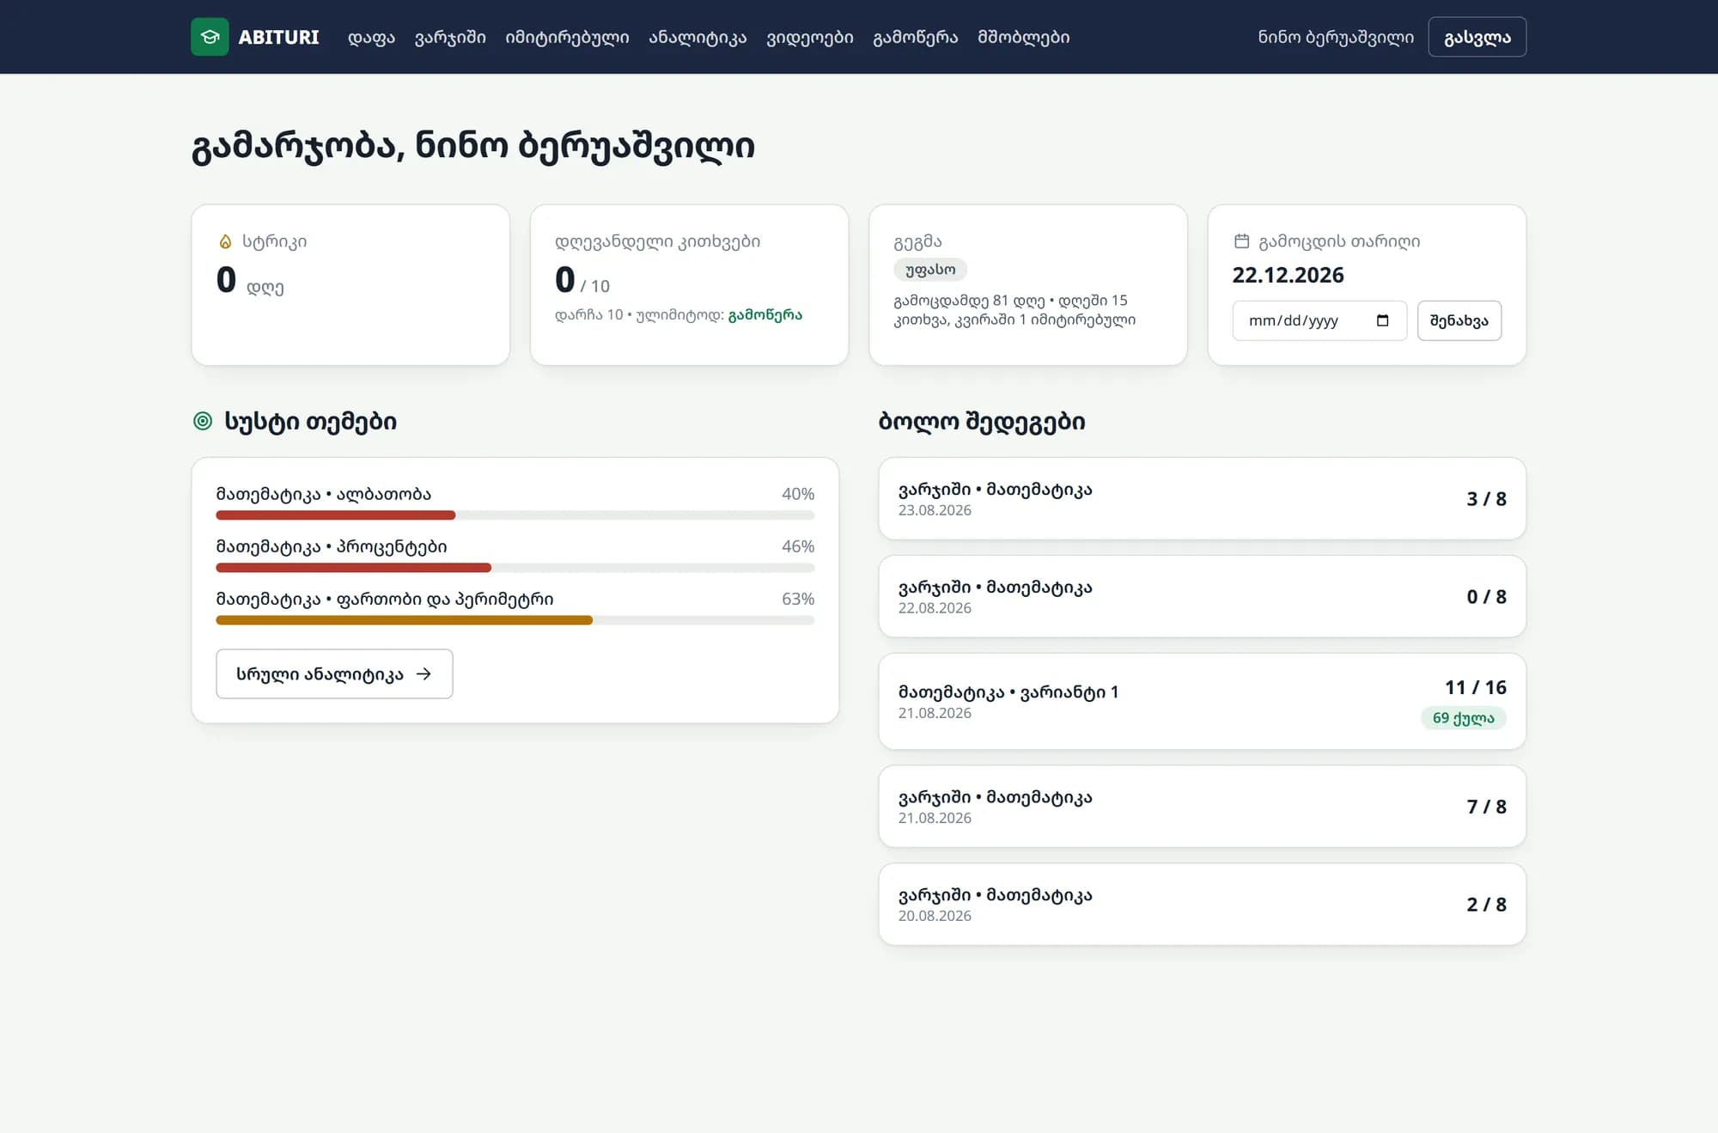This screenshot has height=1133, width=1718.
Task: Click the calendar icon beside გამოცდის თარიღი
Action: pos(1241,241)
